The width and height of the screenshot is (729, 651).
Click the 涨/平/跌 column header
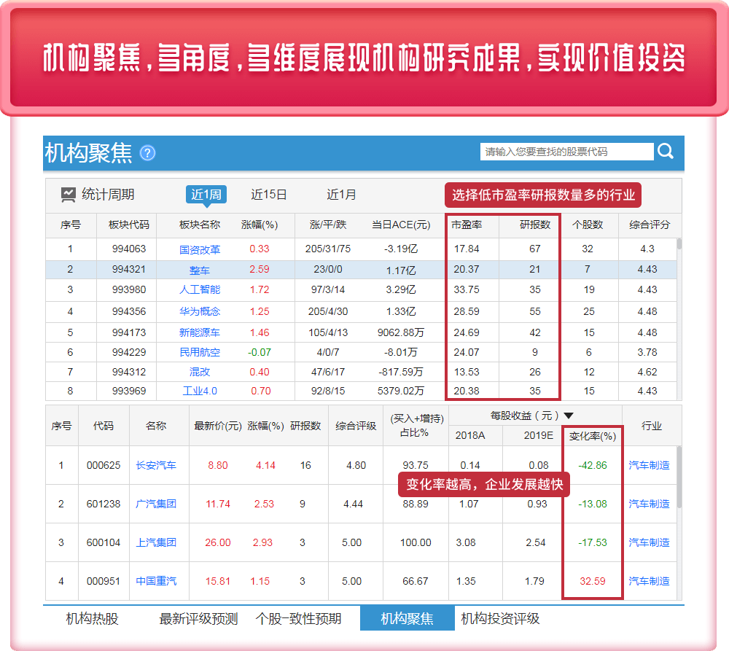click(328, 225)
